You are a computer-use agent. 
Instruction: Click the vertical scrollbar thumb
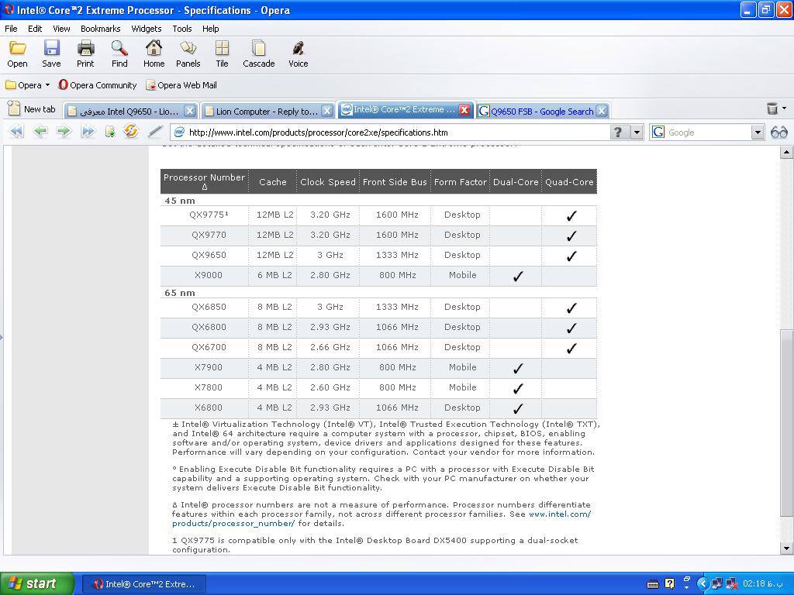786,422
